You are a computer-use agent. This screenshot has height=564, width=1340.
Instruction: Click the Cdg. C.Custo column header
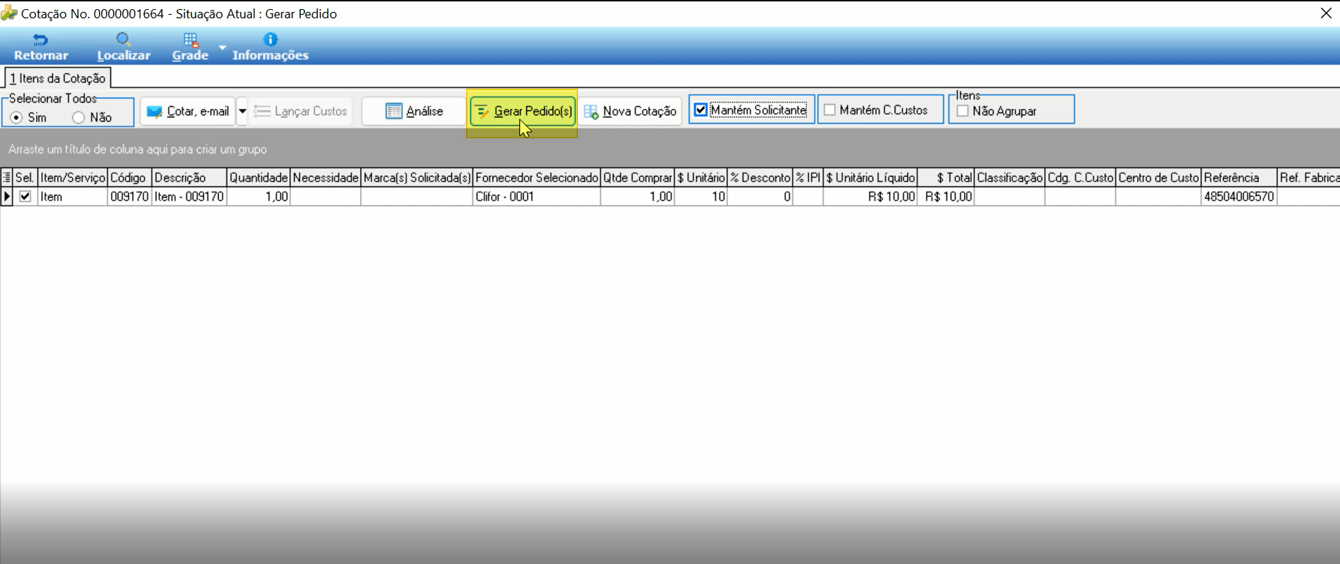coord(1080,178)
